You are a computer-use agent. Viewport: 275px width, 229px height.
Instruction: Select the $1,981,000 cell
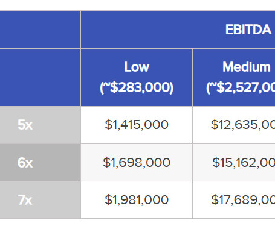click(x=137, y=200)
